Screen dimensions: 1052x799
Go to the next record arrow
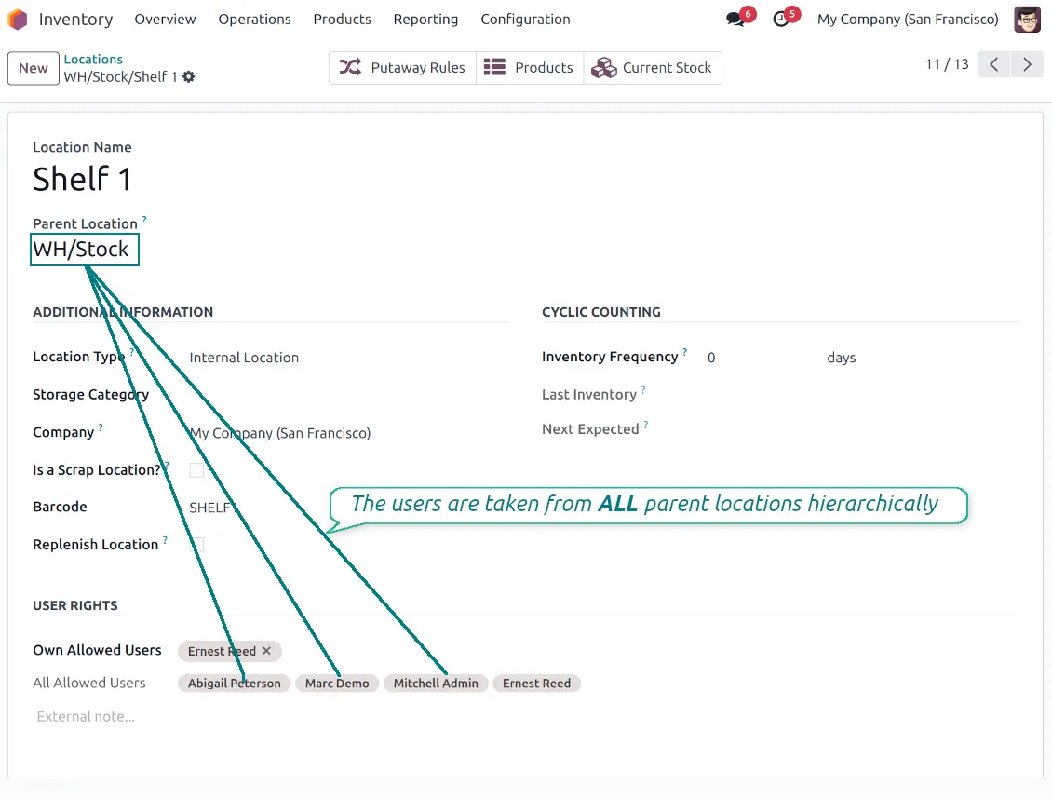coord(1027,64)
